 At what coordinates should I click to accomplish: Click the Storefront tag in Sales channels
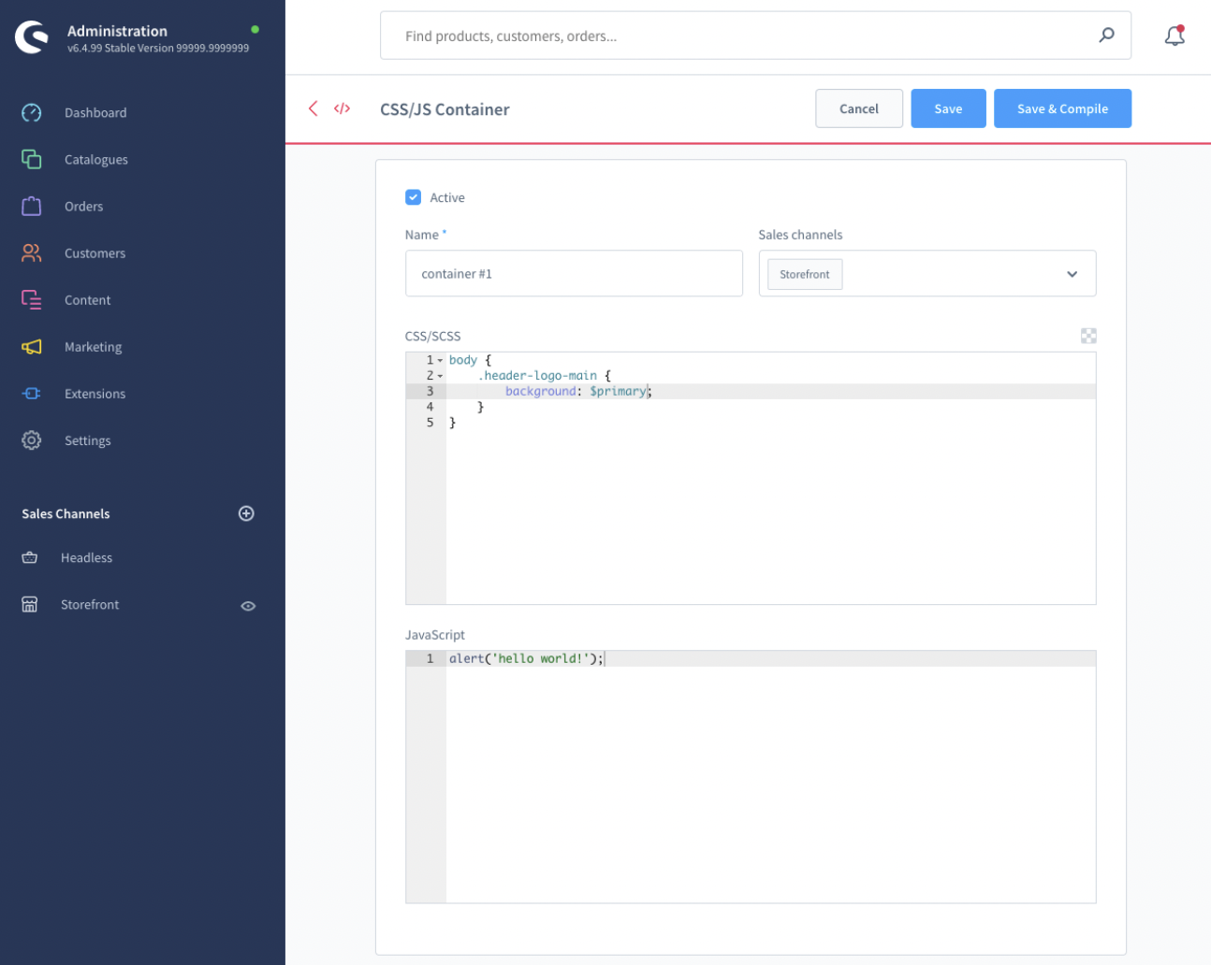pos(805,274)
